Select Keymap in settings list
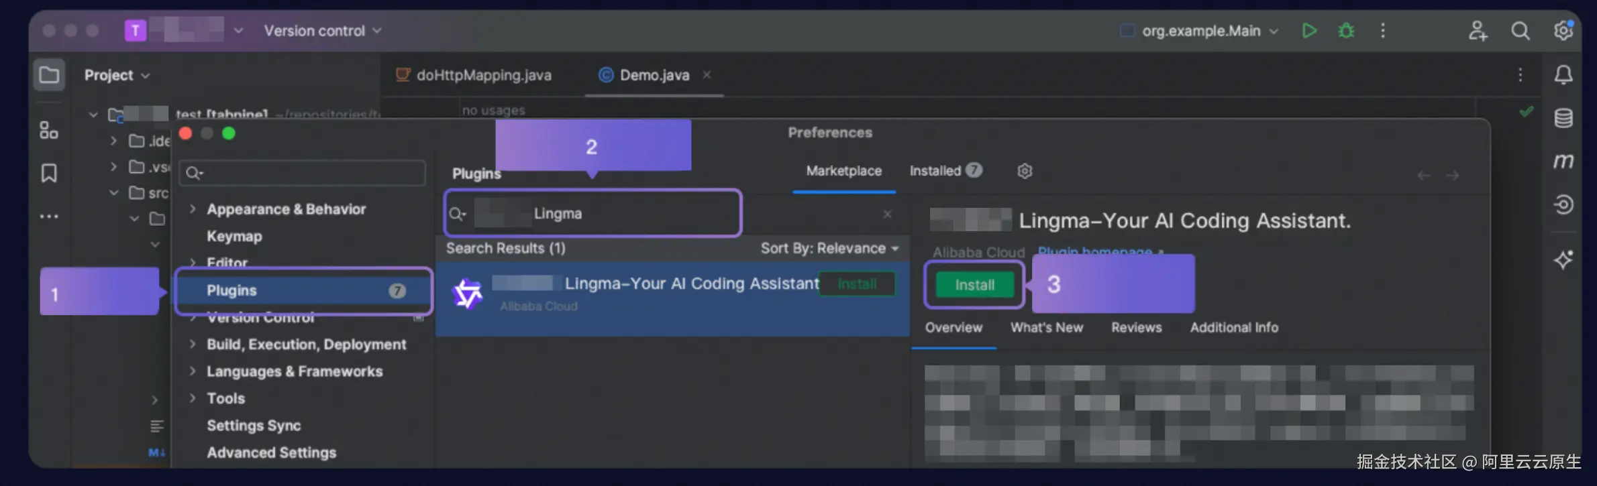Viewport: 1597px width, 486px height. click(234, 236)
